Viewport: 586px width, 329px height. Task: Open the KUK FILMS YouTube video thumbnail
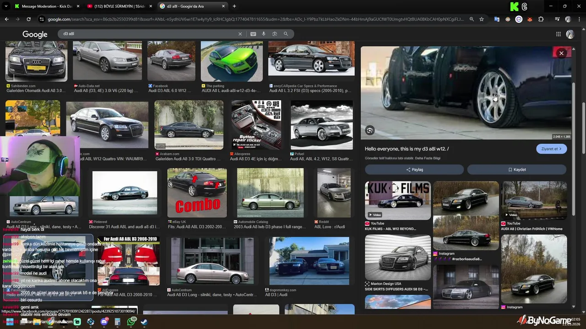398,200
